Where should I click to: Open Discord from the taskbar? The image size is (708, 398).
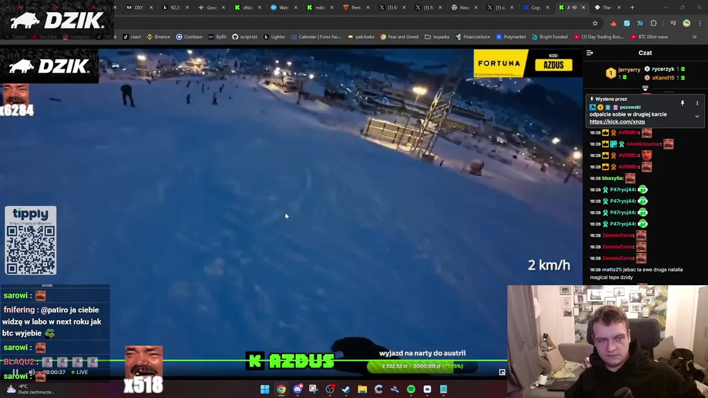click(298, 389)
